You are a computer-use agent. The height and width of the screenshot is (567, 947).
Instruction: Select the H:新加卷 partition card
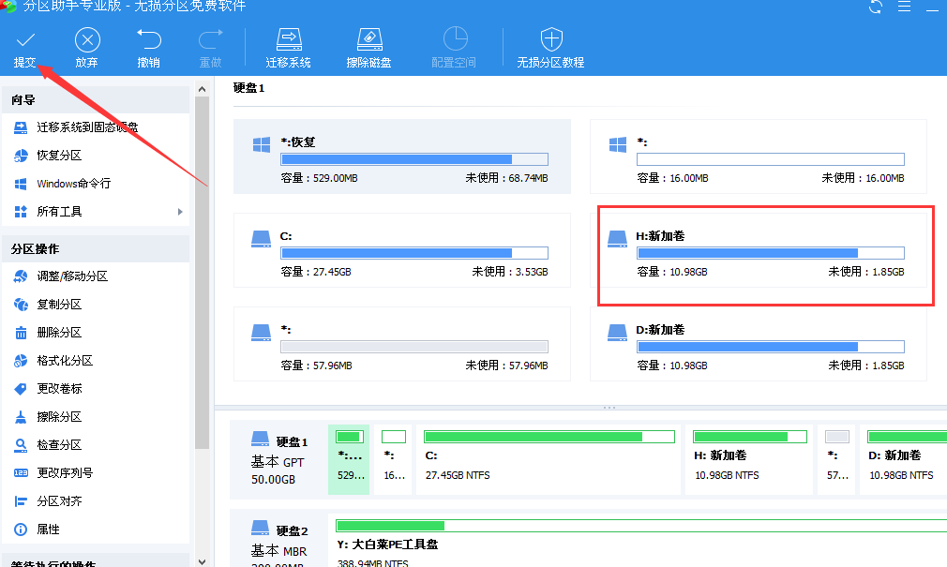(759, 250)
